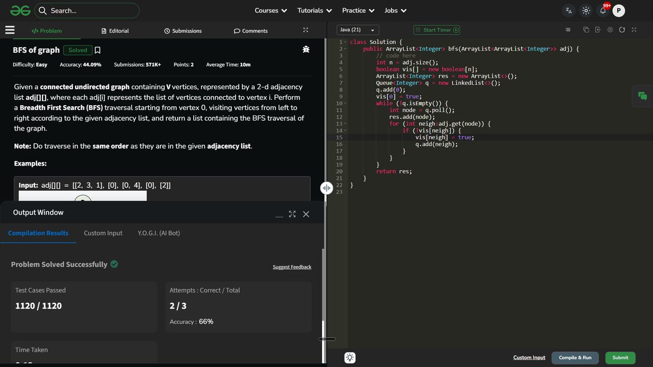Click the example graph image thumbnail

click(x=83, y=197)
